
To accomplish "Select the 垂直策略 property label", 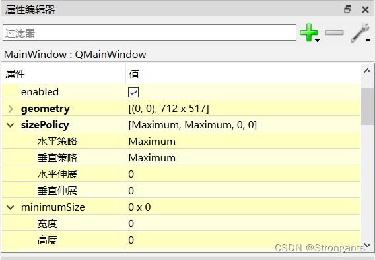I will click(x=57, y=158).
